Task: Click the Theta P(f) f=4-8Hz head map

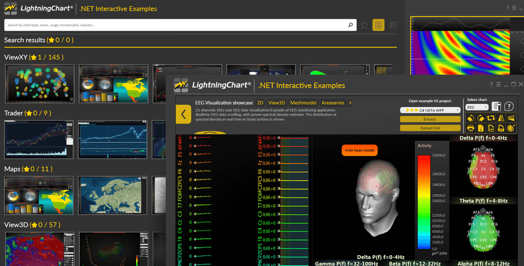Action: tap(483, 231)
